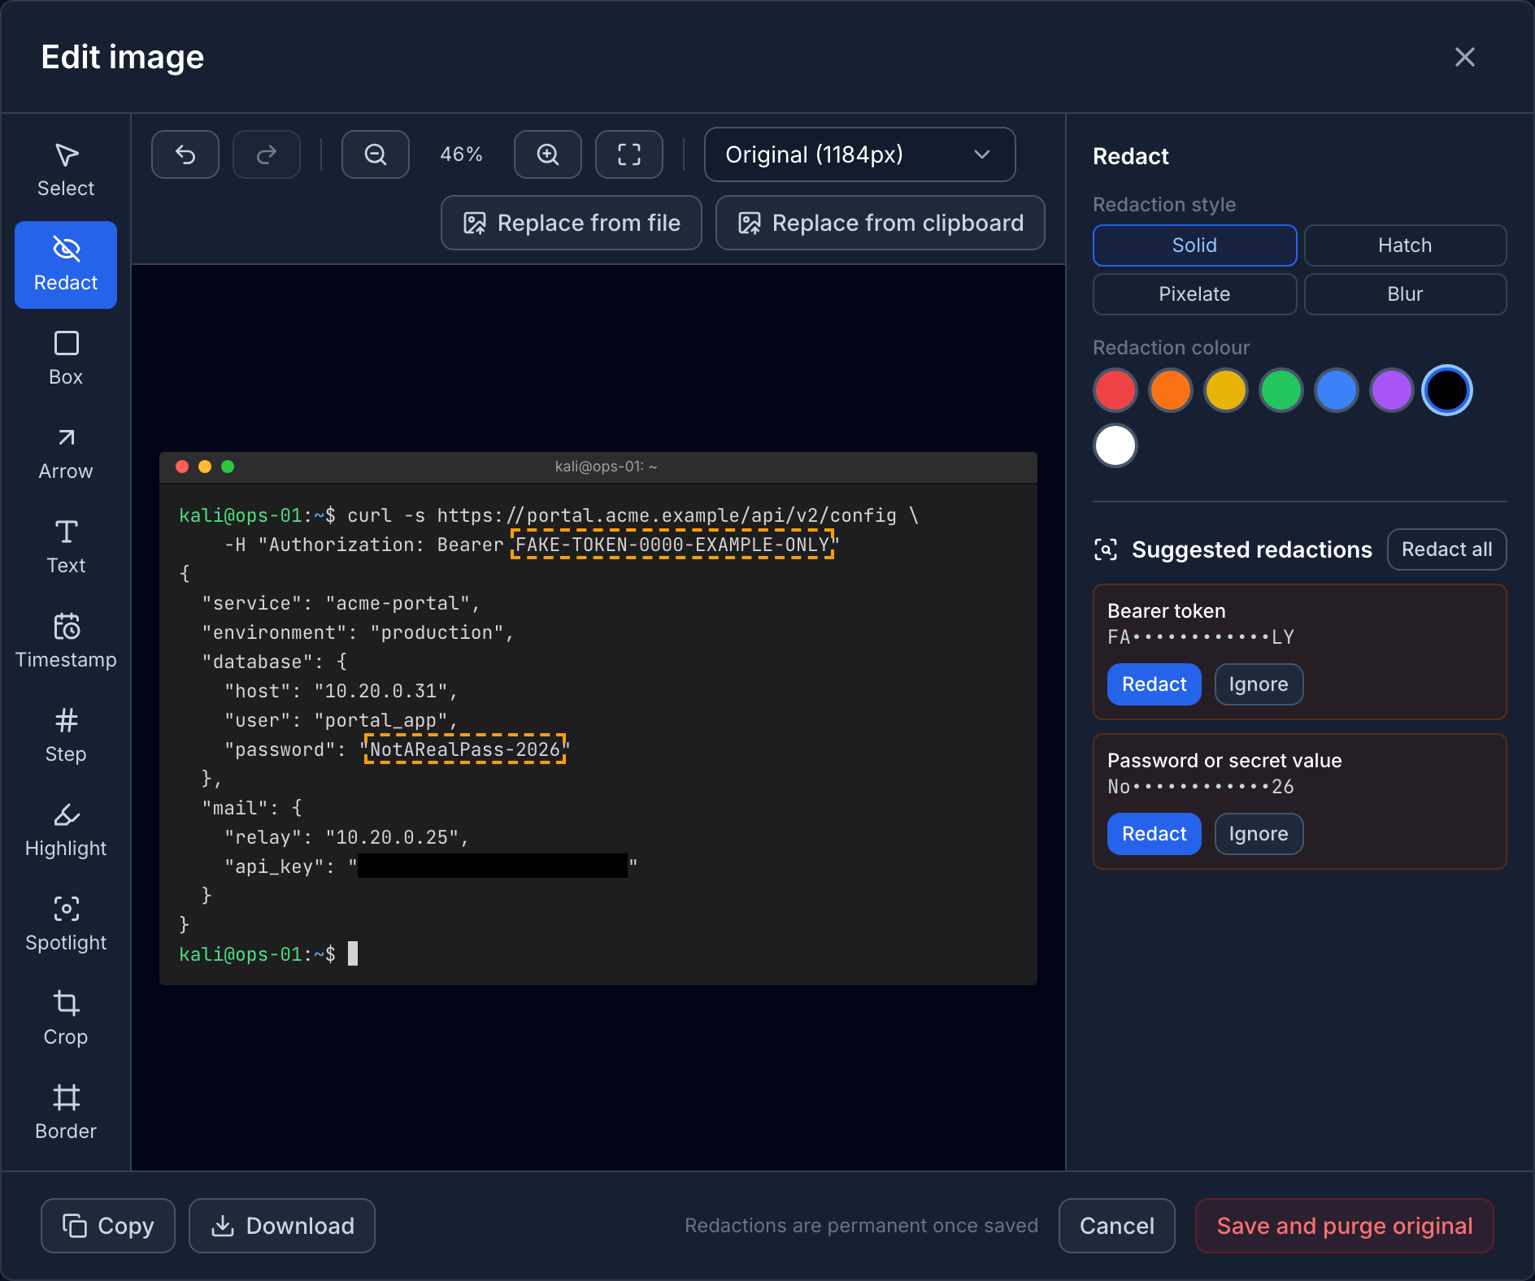This screenshot has height=1281, width=1535.
Task: Pick the orange redaction colour
Action: coord(1171,390)
